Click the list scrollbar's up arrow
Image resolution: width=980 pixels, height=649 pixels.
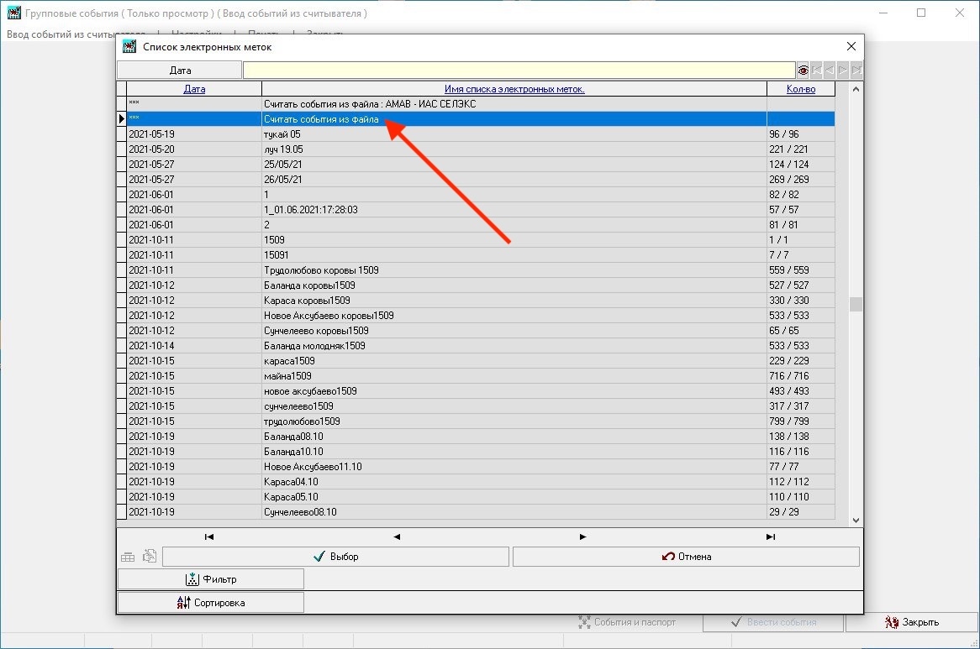click(x=856, y=89)
